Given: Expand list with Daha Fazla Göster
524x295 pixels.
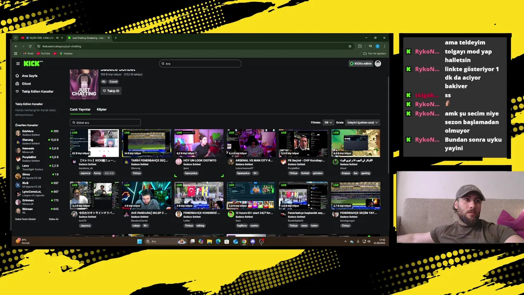Looking at the screenshot, I should click(x=26, y=219).
